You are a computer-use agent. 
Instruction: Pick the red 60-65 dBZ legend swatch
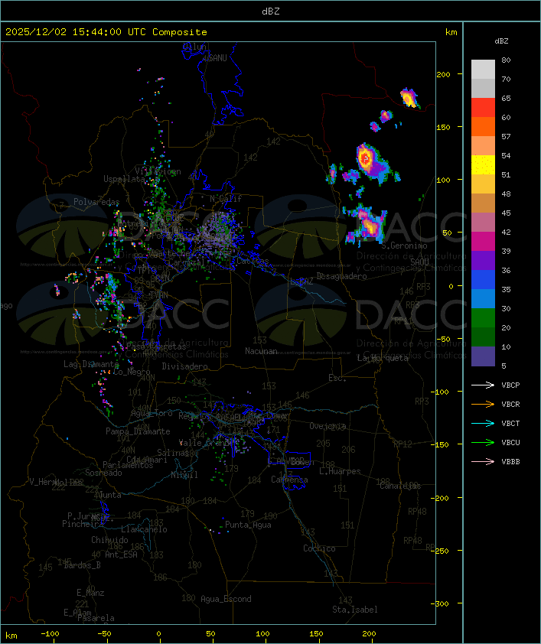[x=483, y=108]
